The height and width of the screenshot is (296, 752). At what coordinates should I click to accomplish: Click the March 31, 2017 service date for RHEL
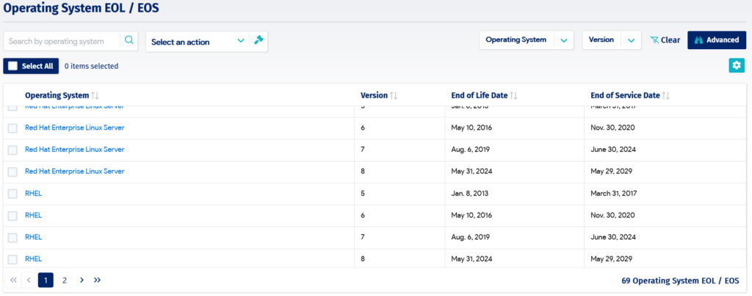pos(613,193)
